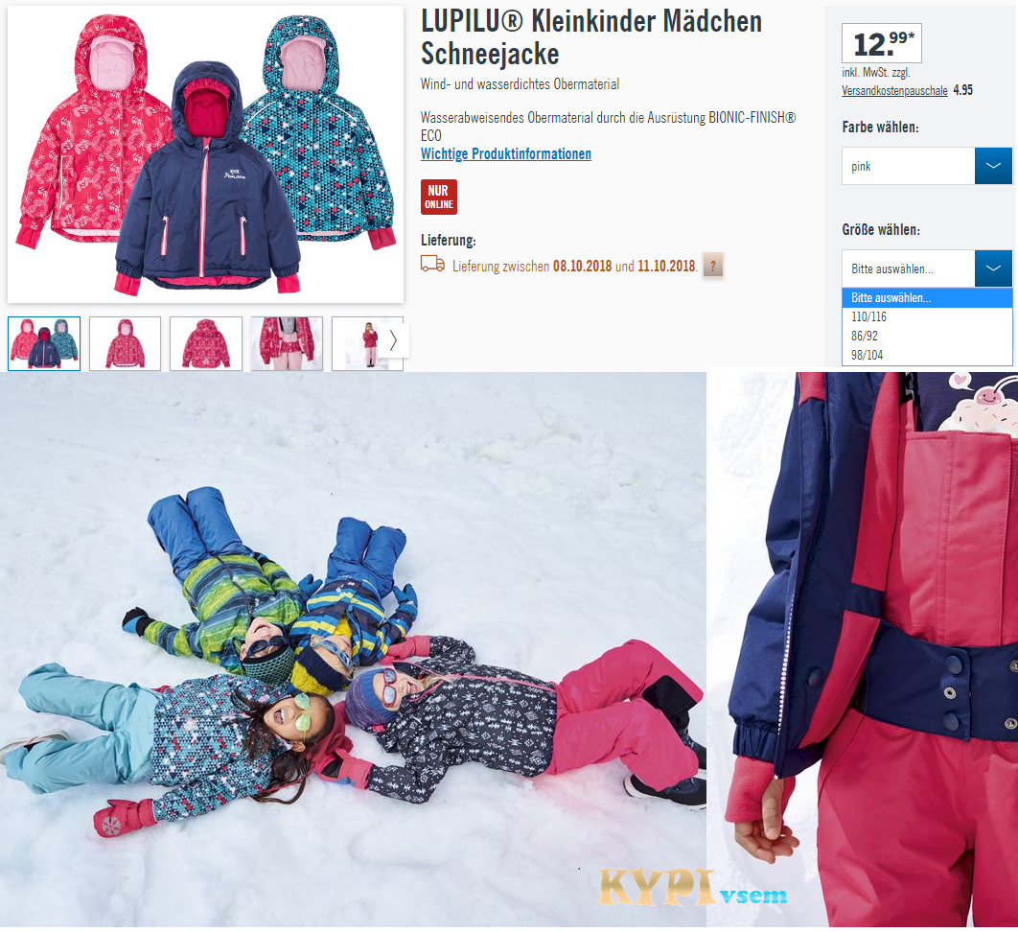The image size is (1018, 932).
Task: Click the delivery truck icon
Action: click(x=432, y=264)
